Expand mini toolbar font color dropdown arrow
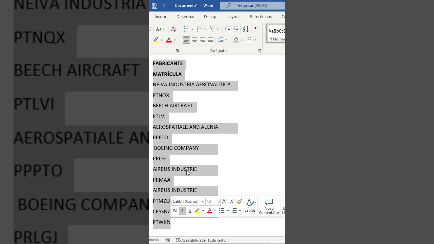The width and height of the screenshot is (434, 244). [x=215, y=211]
